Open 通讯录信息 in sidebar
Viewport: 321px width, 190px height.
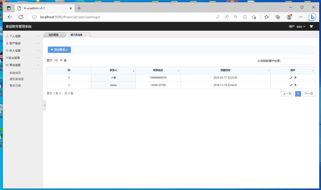(17, 79)
